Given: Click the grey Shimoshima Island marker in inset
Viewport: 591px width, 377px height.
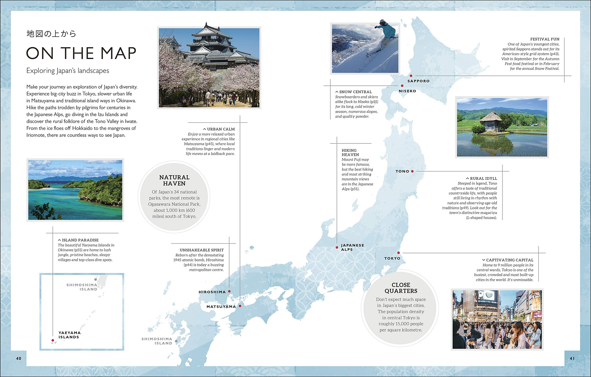Looking at the screenshot, I should coord(95,279).
